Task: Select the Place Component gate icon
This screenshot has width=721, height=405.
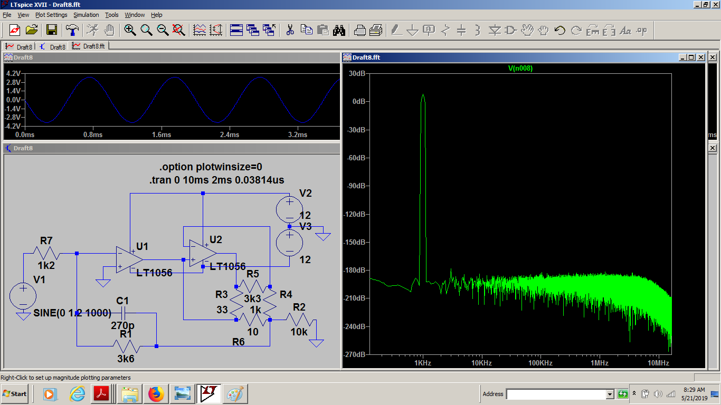Action: [511, 30]
